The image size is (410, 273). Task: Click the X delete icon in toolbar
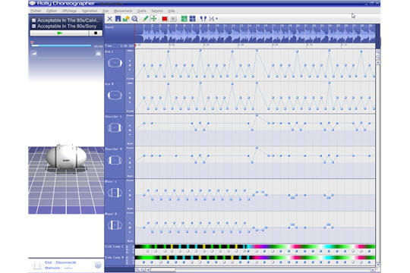(110, 19)
